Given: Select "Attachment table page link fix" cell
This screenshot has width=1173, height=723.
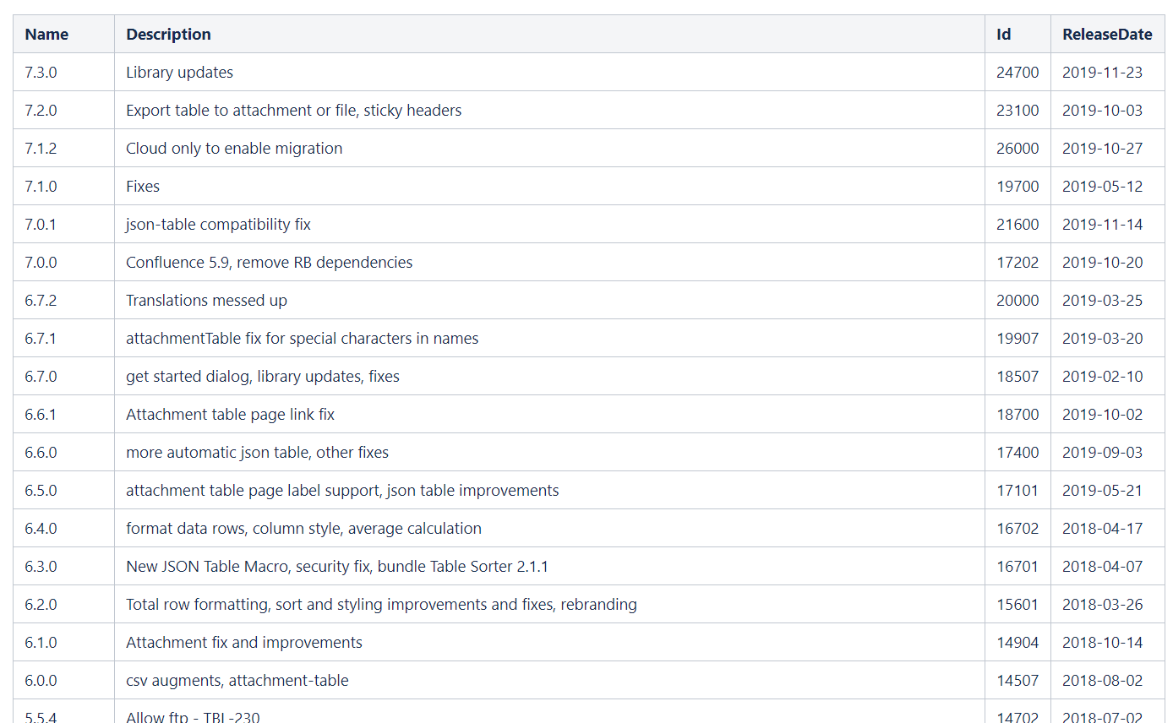Looking at the screenshot, I should click(x=230, y=415).
